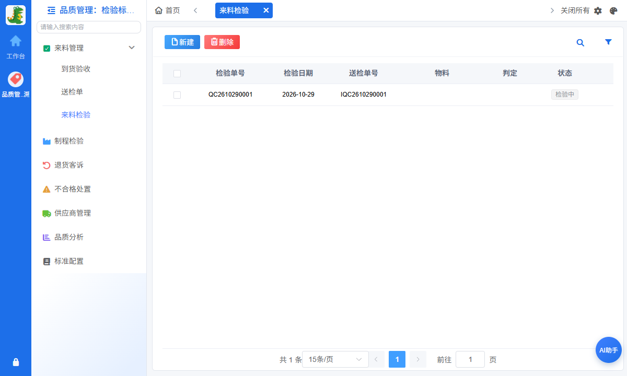
Task: Open the 品质管理 tag icon
Action: (16, 79)
